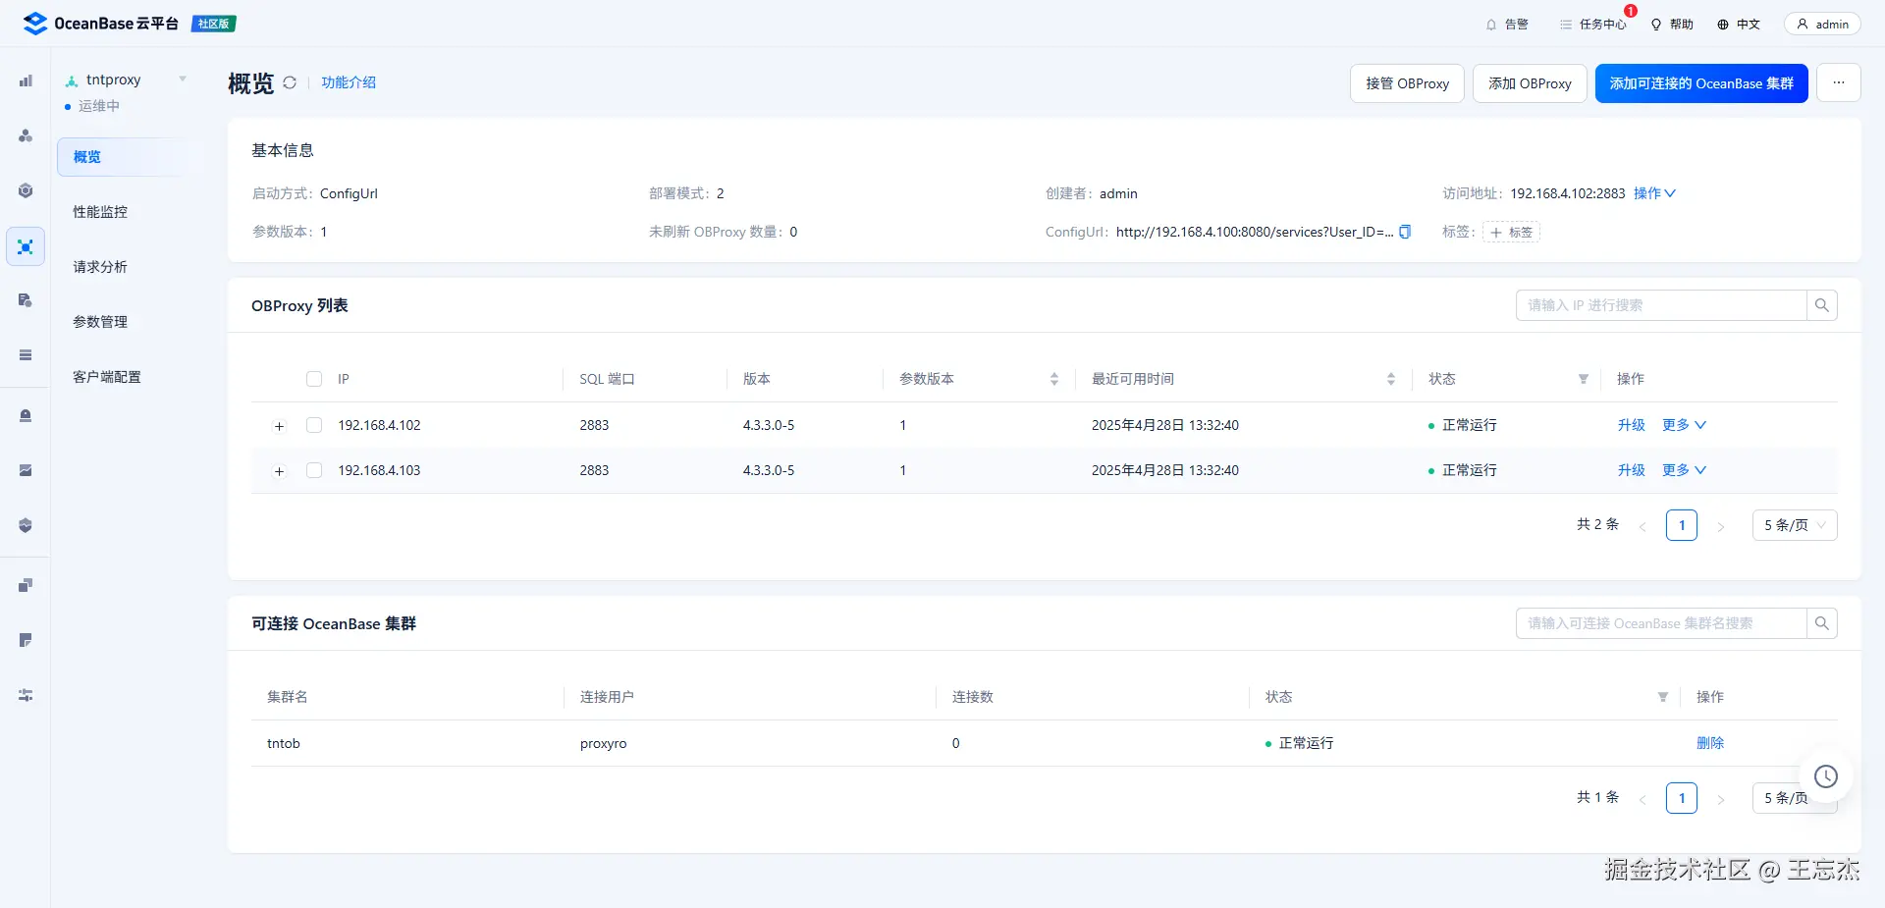Click 添加可连接的 OceanBase 集群
1885x908 pixels.
[1701, 83]
